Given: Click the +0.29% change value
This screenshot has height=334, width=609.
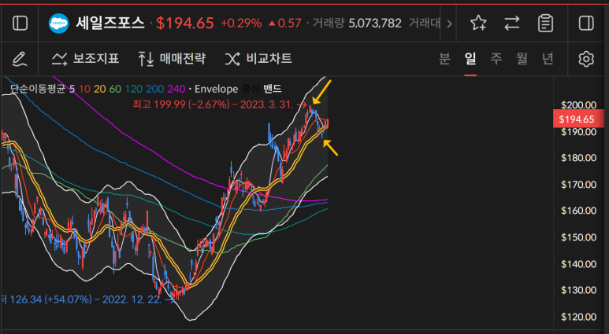Looking at the screenshot, I should tap(241, 24).
